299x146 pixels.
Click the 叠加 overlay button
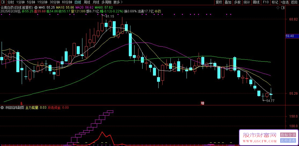[228, 2]
